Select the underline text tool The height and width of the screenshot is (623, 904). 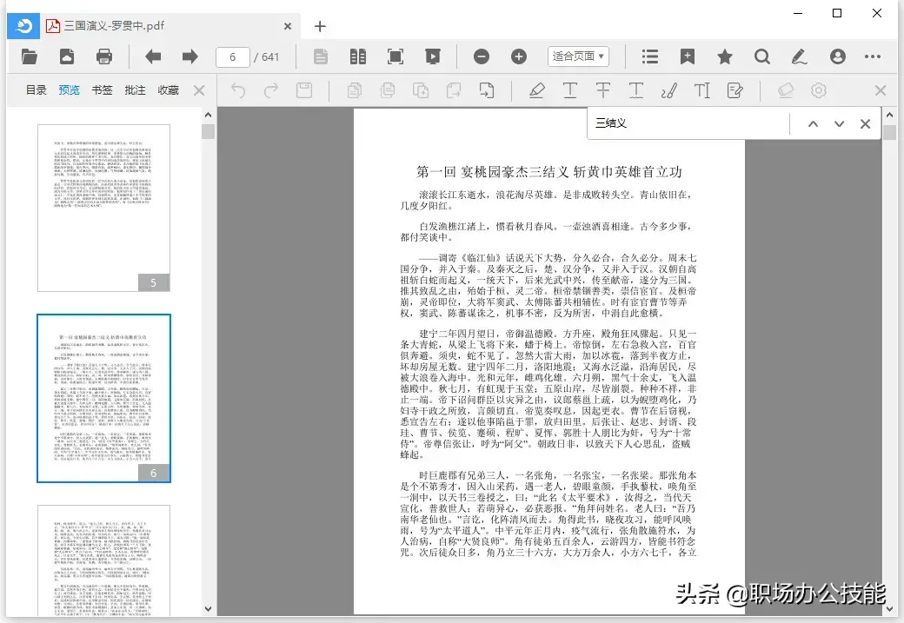(571, 89)
